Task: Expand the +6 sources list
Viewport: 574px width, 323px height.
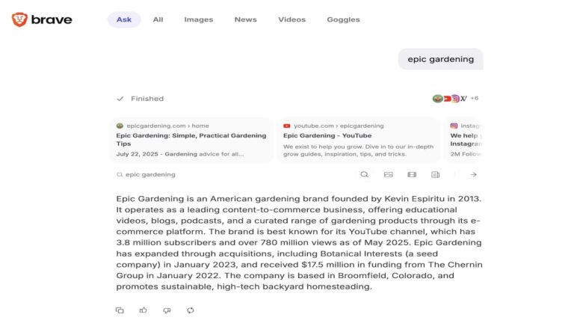Action: point(474,99)
